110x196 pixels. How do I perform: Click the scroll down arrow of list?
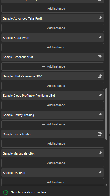pos(107,184)
